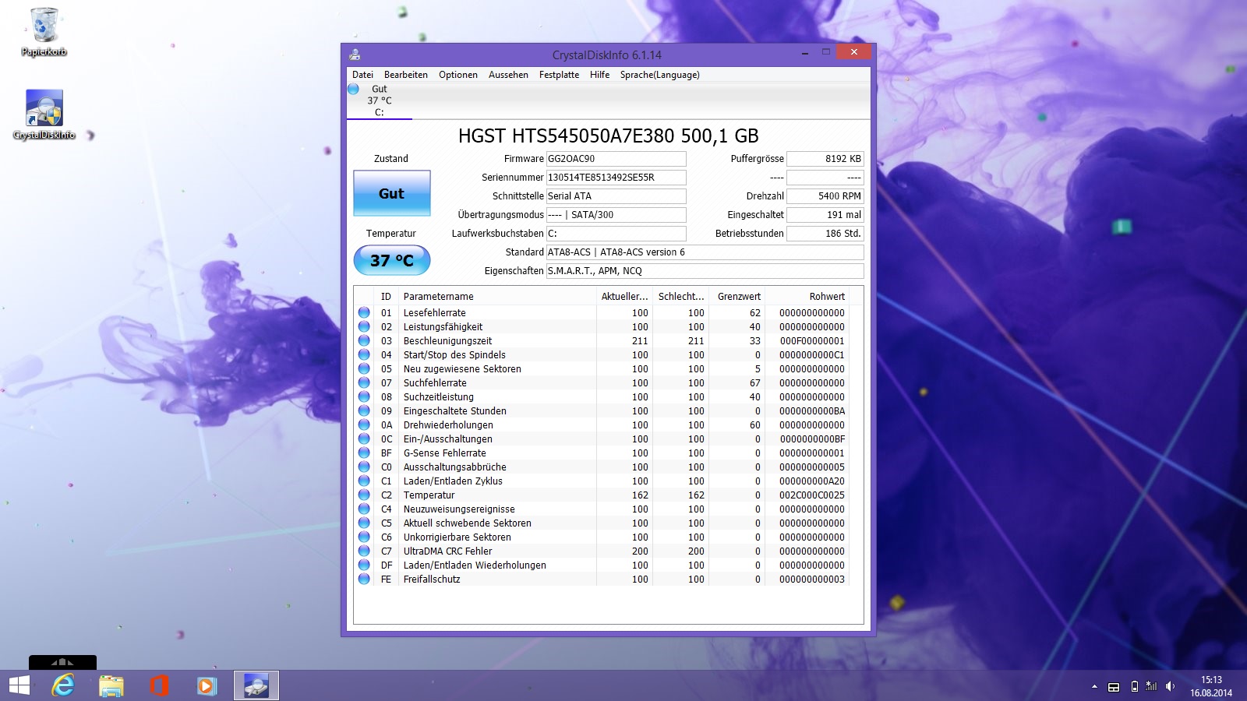The height and width of the screenshot is (701, 1247).
Task: Select the Papierkorb desktop icon
Action: pyautogui.click(x=44, y=32)
